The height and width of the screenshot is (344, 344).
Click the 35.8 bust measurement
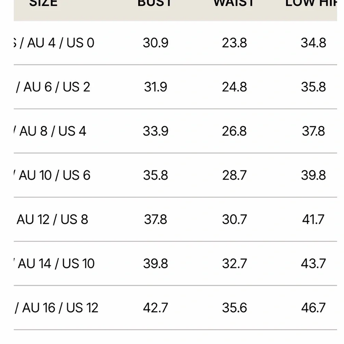[x=155, y=175]
